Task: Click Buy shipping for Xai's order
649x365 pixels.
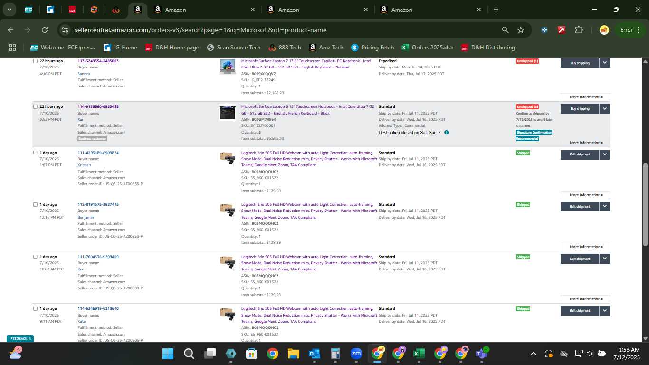Action: [x=580, y=108]
